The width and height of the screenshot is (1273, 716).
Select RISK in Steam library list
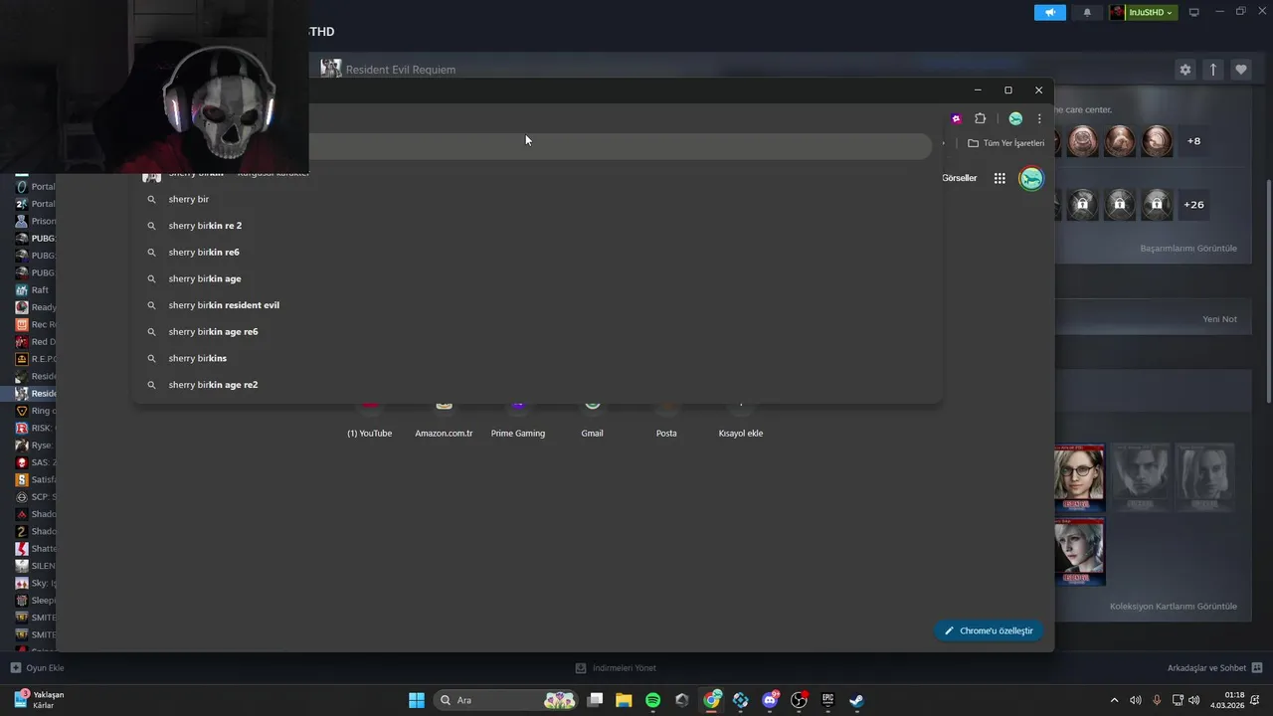point(34,428)
